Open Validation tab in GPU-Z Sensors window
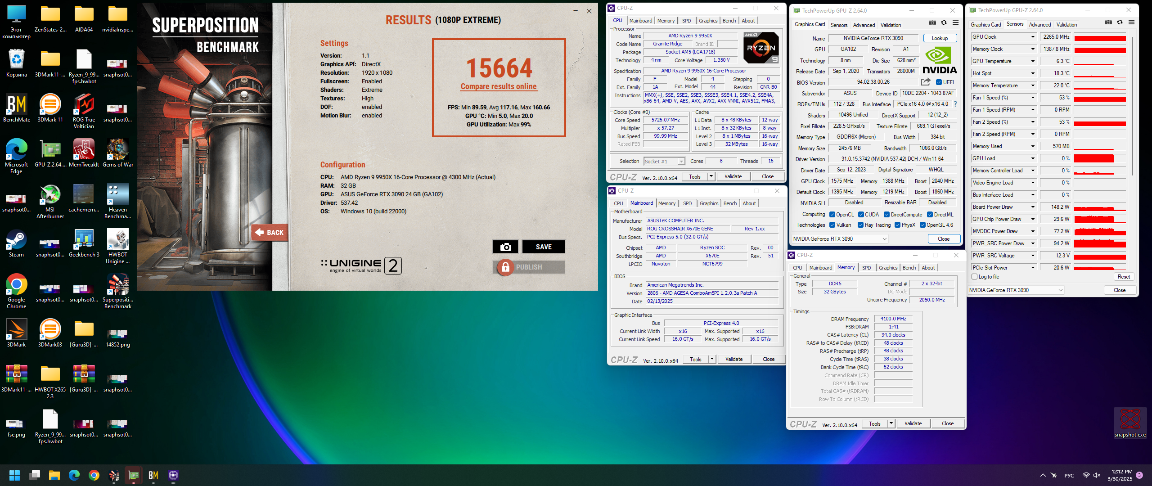The image size is (1152, 486). [x=1066, y=25]
